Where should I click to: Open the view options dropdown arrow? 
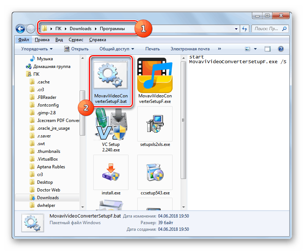255,49
